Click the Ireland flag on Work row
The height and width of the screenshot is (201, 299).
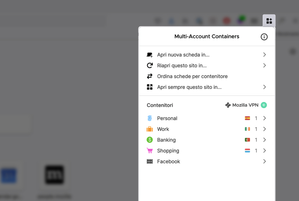tap(247, 129)
